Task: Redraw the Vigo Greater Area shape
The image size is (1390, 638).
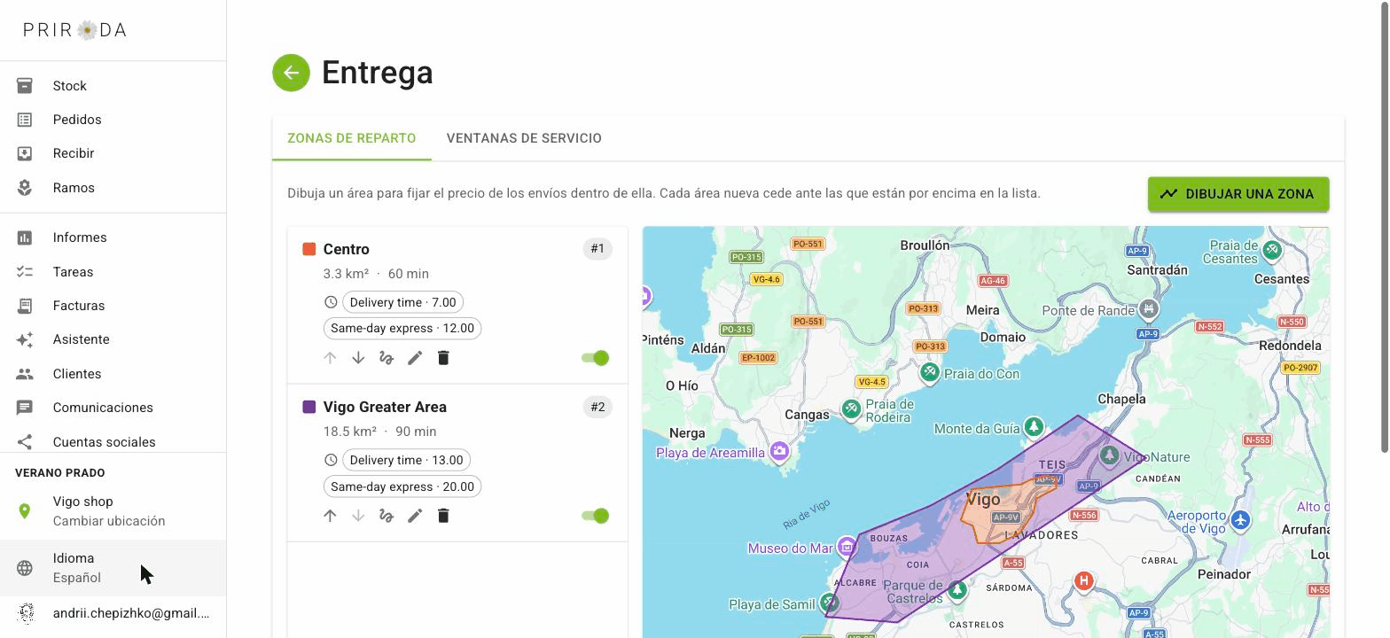Action: click(387, 516)
